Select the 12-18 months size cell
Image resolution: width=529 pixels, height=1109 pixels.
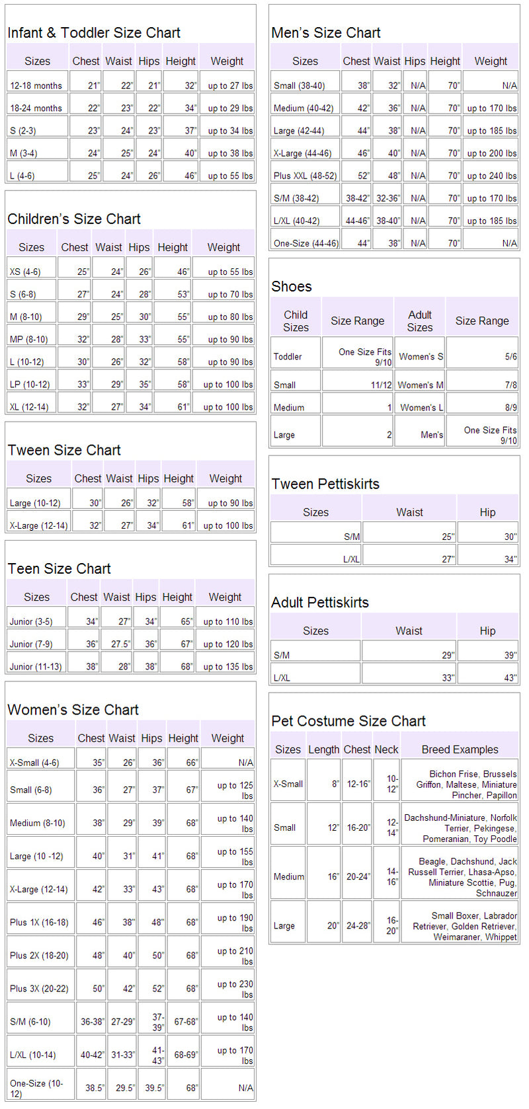pyautogui.click(x=36, y=85)
